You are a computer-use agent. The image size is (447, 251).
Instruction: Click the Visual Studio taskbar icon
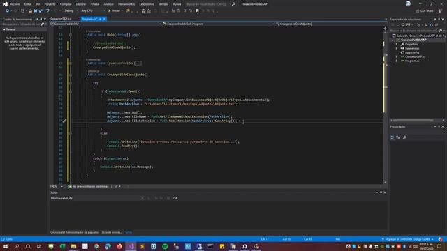[131, 246]
